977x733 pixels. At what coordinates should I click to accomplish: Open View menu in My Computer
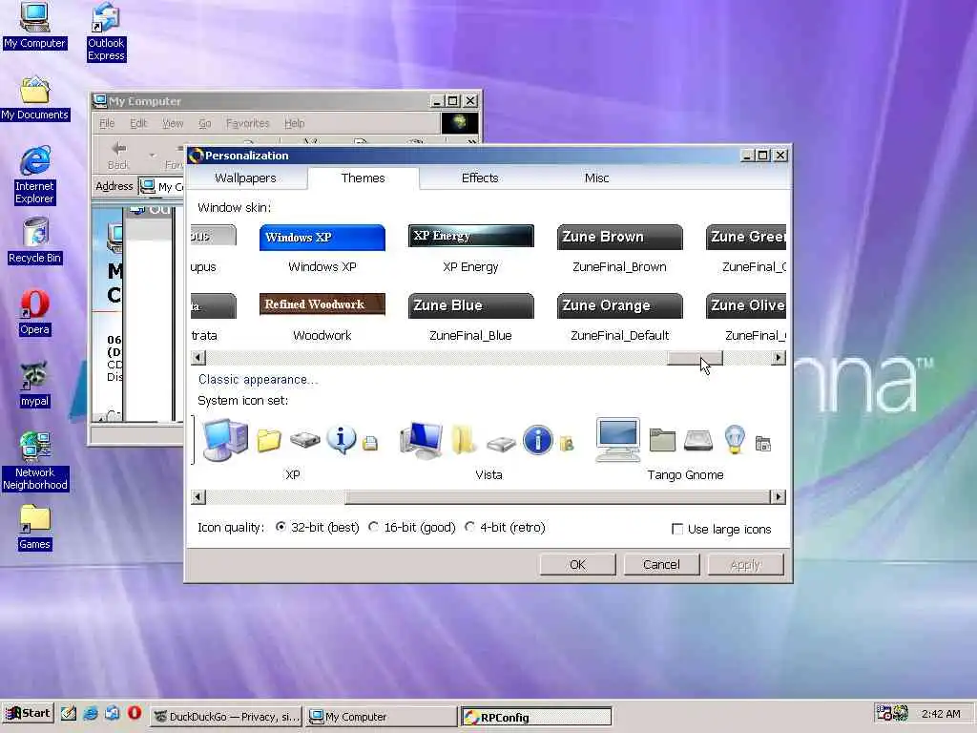coord(174,123)
